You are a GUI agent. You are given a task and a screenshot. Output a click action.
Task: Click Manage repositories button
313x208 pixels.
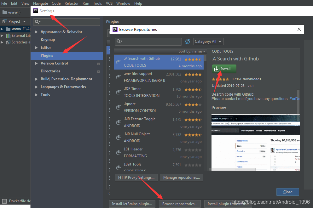click(x=182, y=177)
